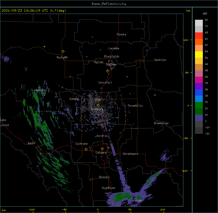Click the Sundre label

click(x=74, y=99)
